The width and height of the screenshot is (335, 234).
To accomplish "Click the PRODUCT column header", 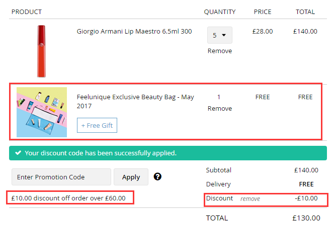I will (27, 12).
